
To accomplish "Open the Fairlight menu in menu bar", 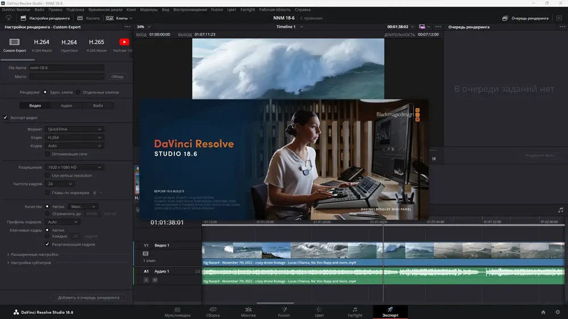I will [248, 10].
